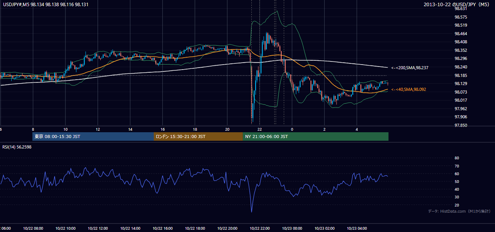Click the 97.906 price axis label

tap(461, 117)
